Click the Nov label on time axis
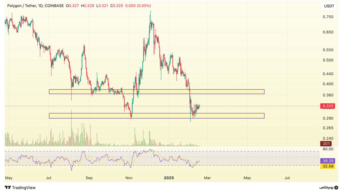 click(129, 178)
